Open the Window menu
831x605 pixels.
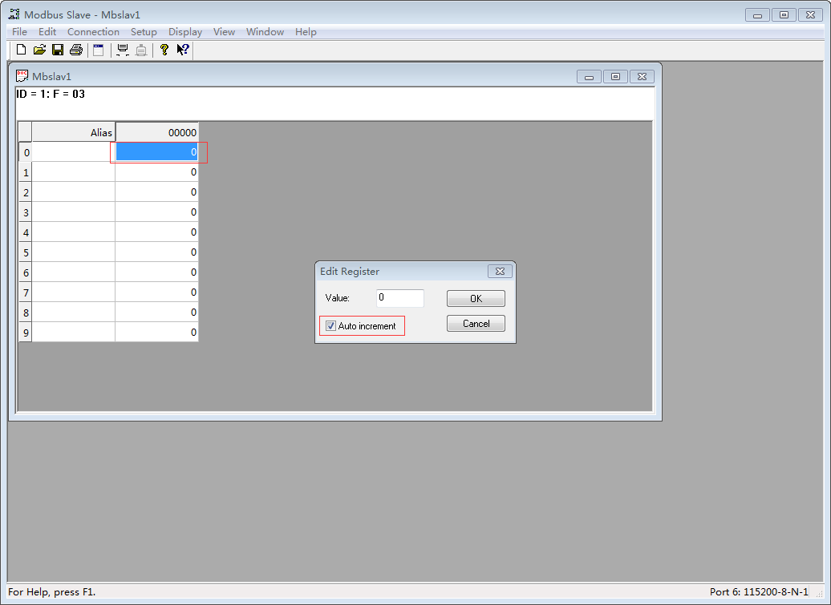(x=265, y=32)
